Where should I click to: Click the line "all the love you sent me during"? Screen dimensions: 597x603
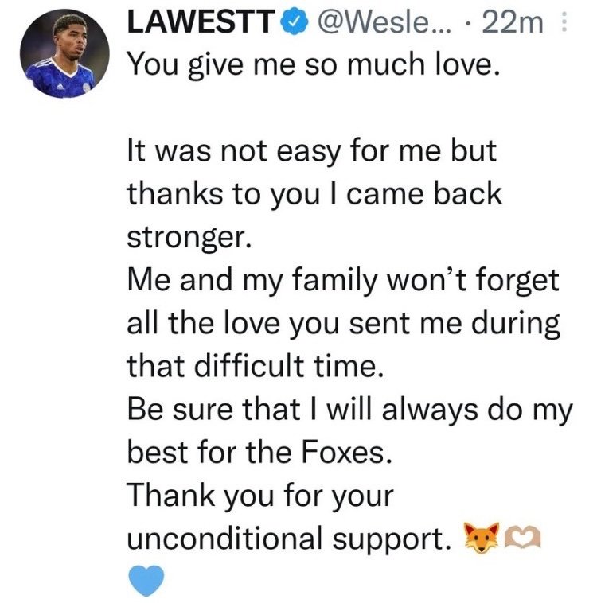[344, 324]
